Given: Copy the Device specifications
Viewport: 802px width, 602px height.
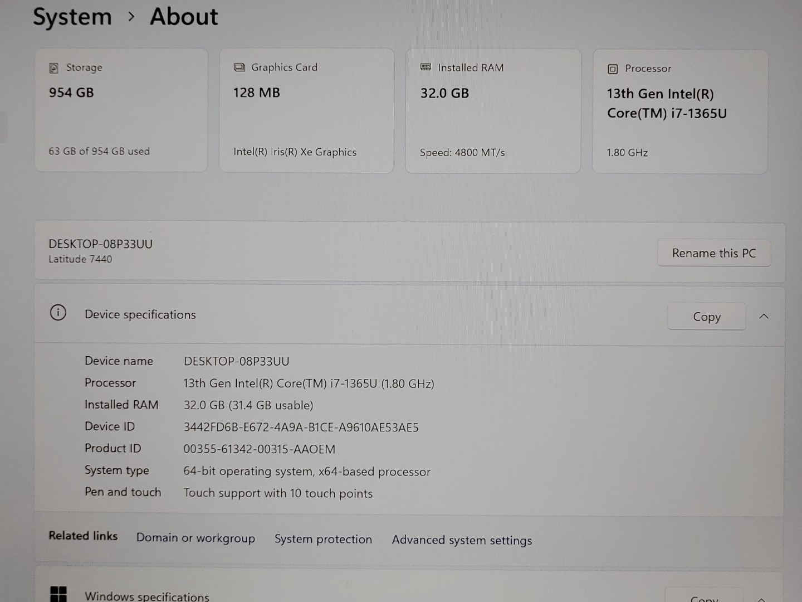Looking at the screenshot, I should pos(706,316).
